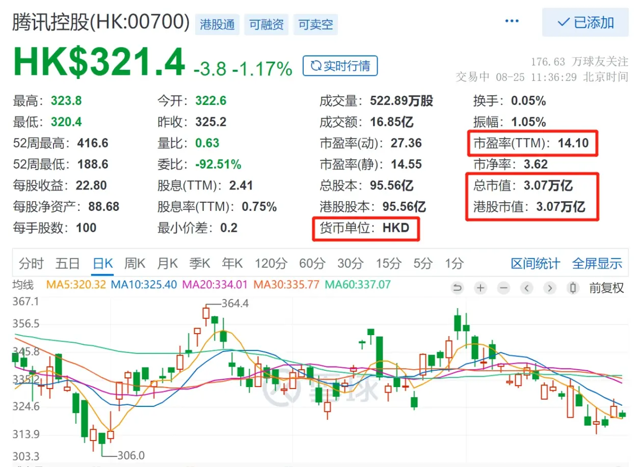Select the 年K chart tab

(x=232, y=263)
